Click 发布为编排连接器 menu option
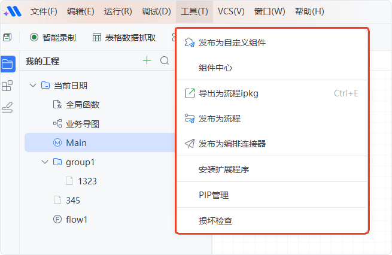Image resolution: width=392 pixels, height=255 pixels. [x=232, y=144]
